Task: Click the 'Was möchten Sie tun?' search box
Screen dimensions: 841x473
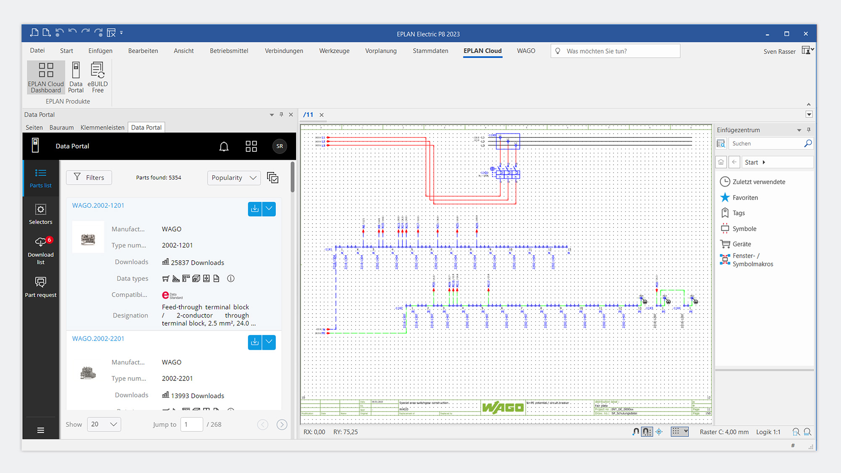Action: pyautogui.click(x=615, y=51)
